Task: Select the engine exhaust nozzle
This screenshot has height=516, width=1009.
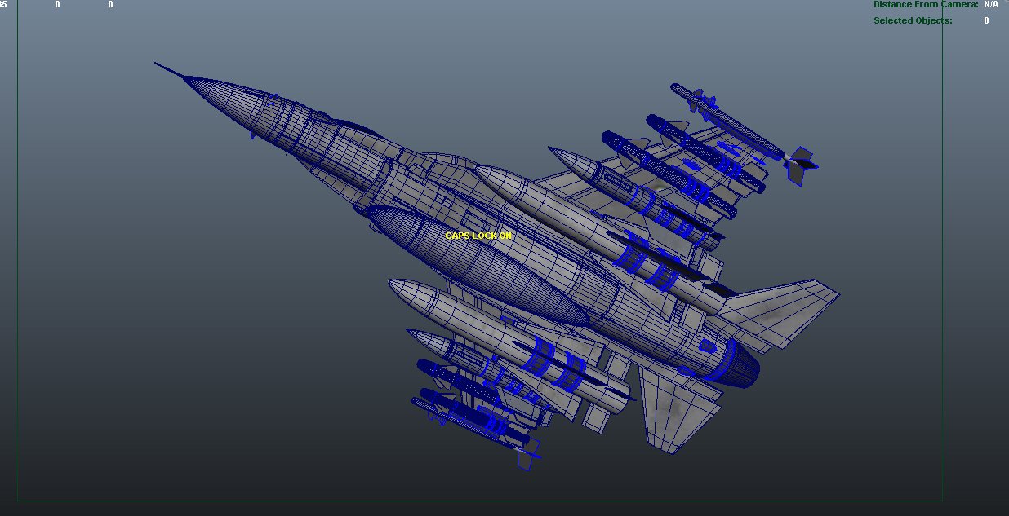Action: pyautogui.click(x=735, y=359)
